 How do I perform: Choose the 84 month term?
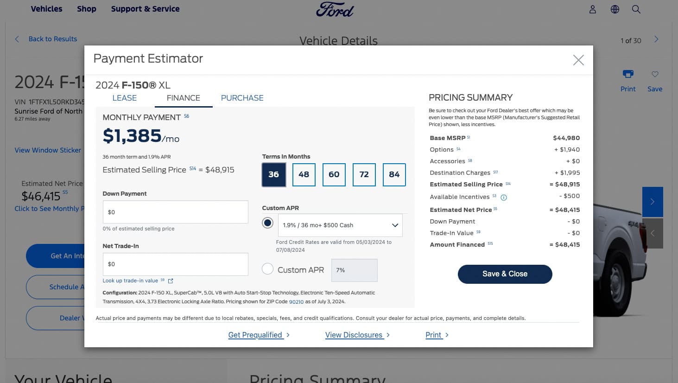tap(394, 175)
